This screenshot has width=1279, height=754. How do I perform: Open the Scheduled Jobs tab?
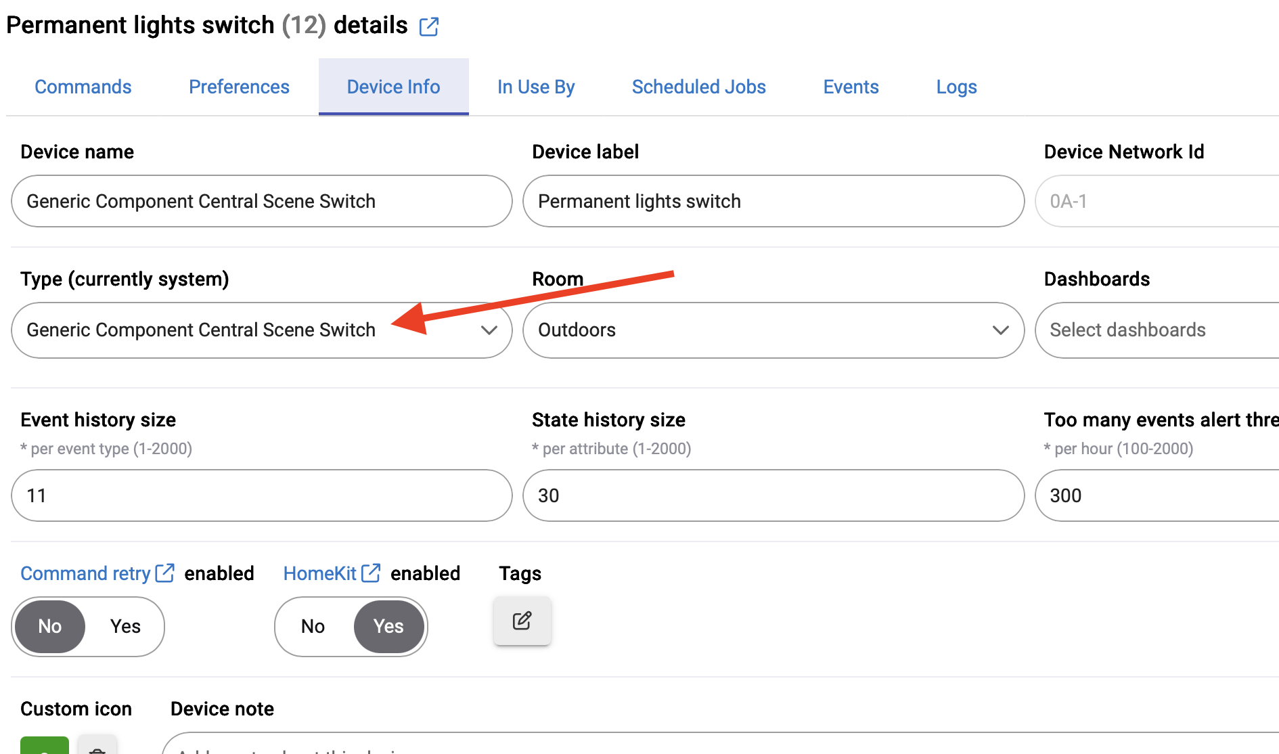point(698,87)
